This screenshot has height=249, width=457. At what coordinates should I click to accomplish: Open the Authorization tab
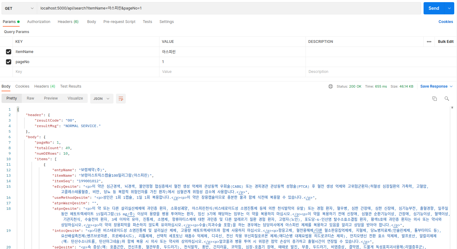(39, 22)
